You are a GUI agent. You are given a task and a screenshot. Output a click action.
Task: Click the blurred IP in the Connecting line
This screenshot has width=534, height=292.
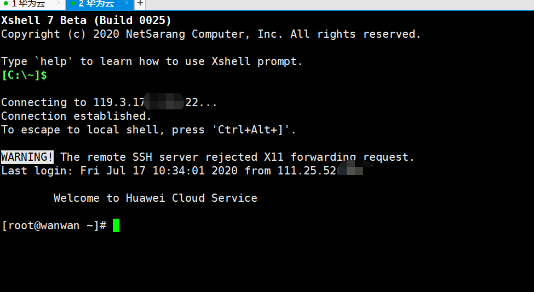coord(164,101)
